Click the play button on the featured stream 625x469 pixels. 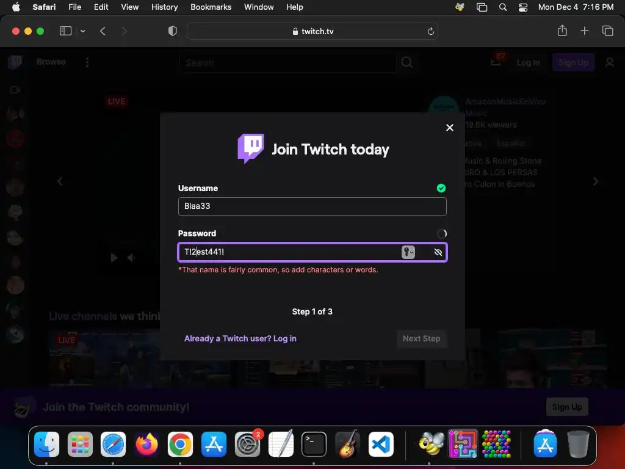tap(114, 258)
